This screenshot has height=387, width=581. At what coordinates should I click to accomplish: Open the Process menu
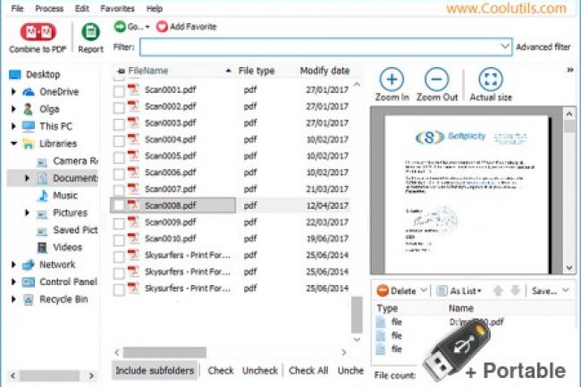(x=49, y=8)
